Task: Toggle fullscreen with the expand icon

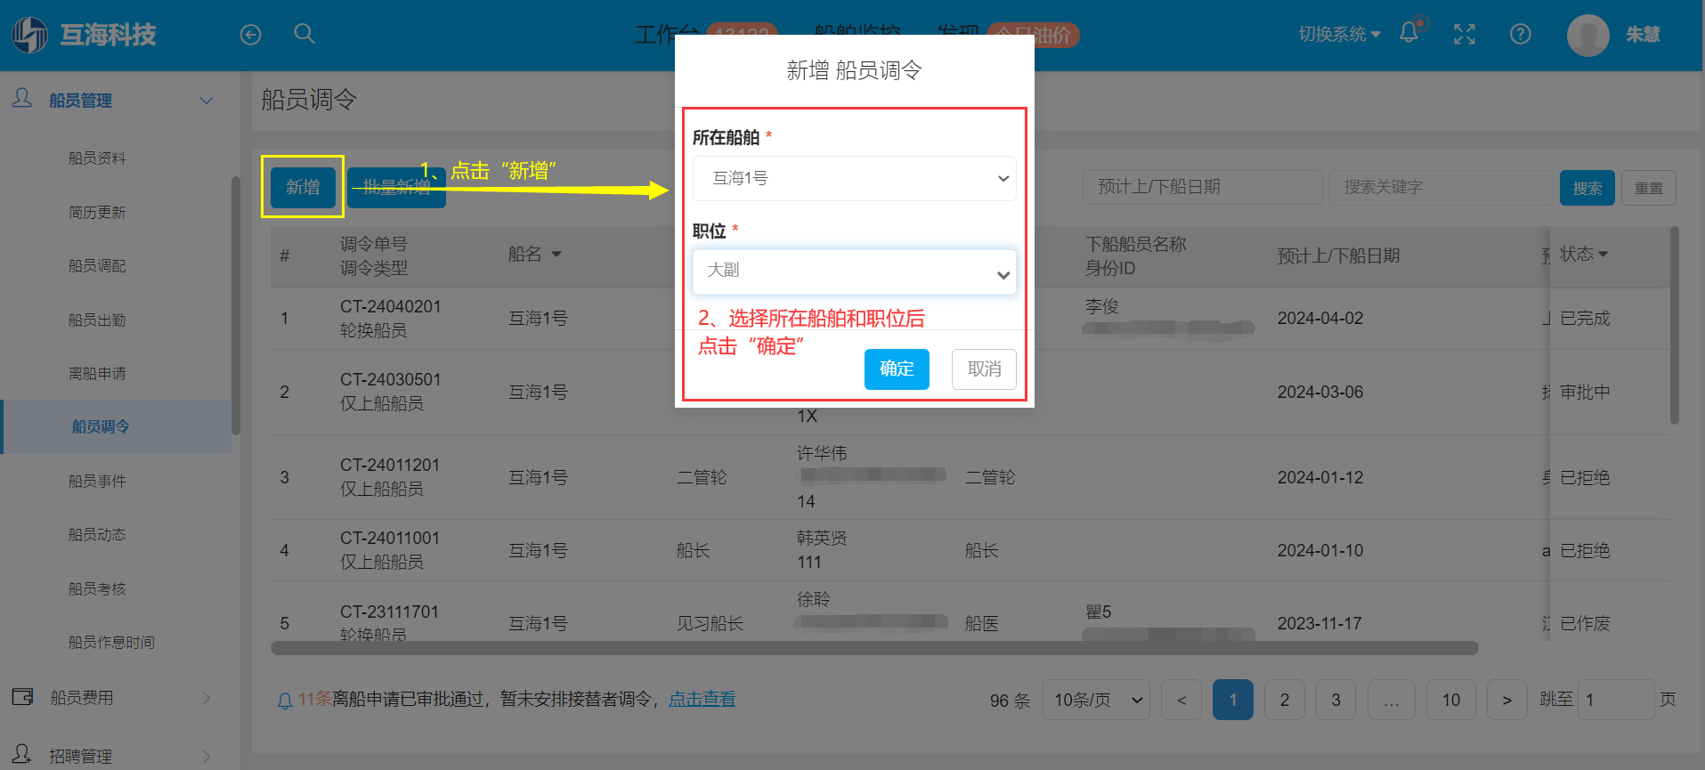Action: [x=1465, y=35]
